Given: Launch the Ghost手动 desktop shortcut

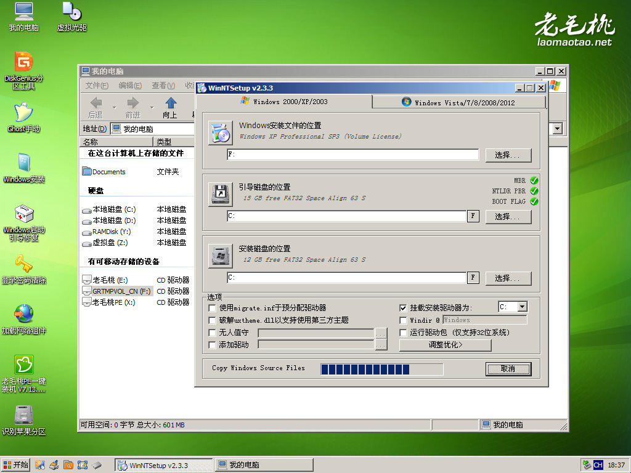Looking at the screenshot, I should click(24, 118).
